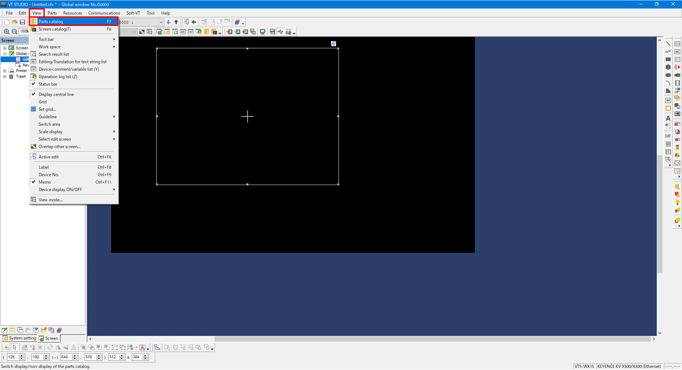
Task: Toggle the Memo display option
Action: [x=45, y=182]
